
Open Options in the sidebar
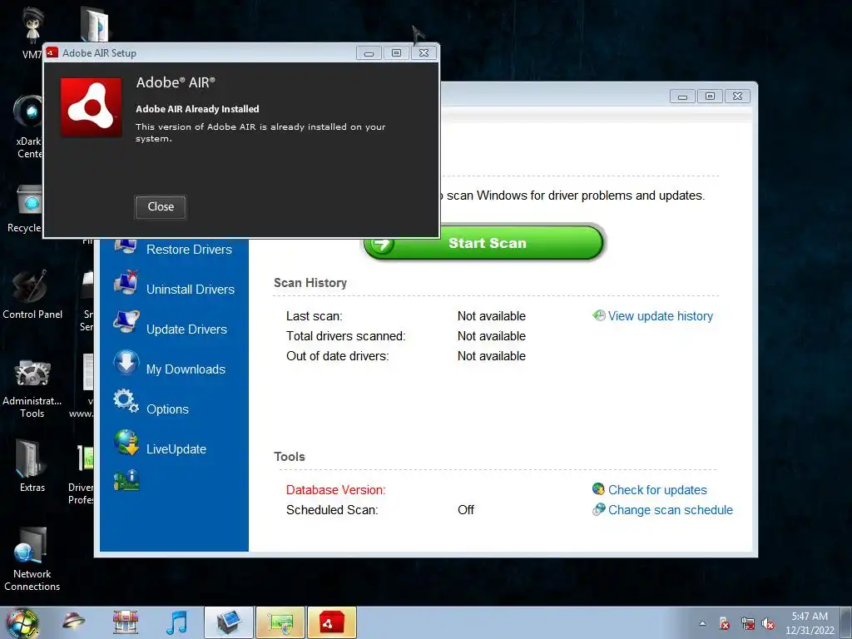pyautogui.click(x=167, y=409)
